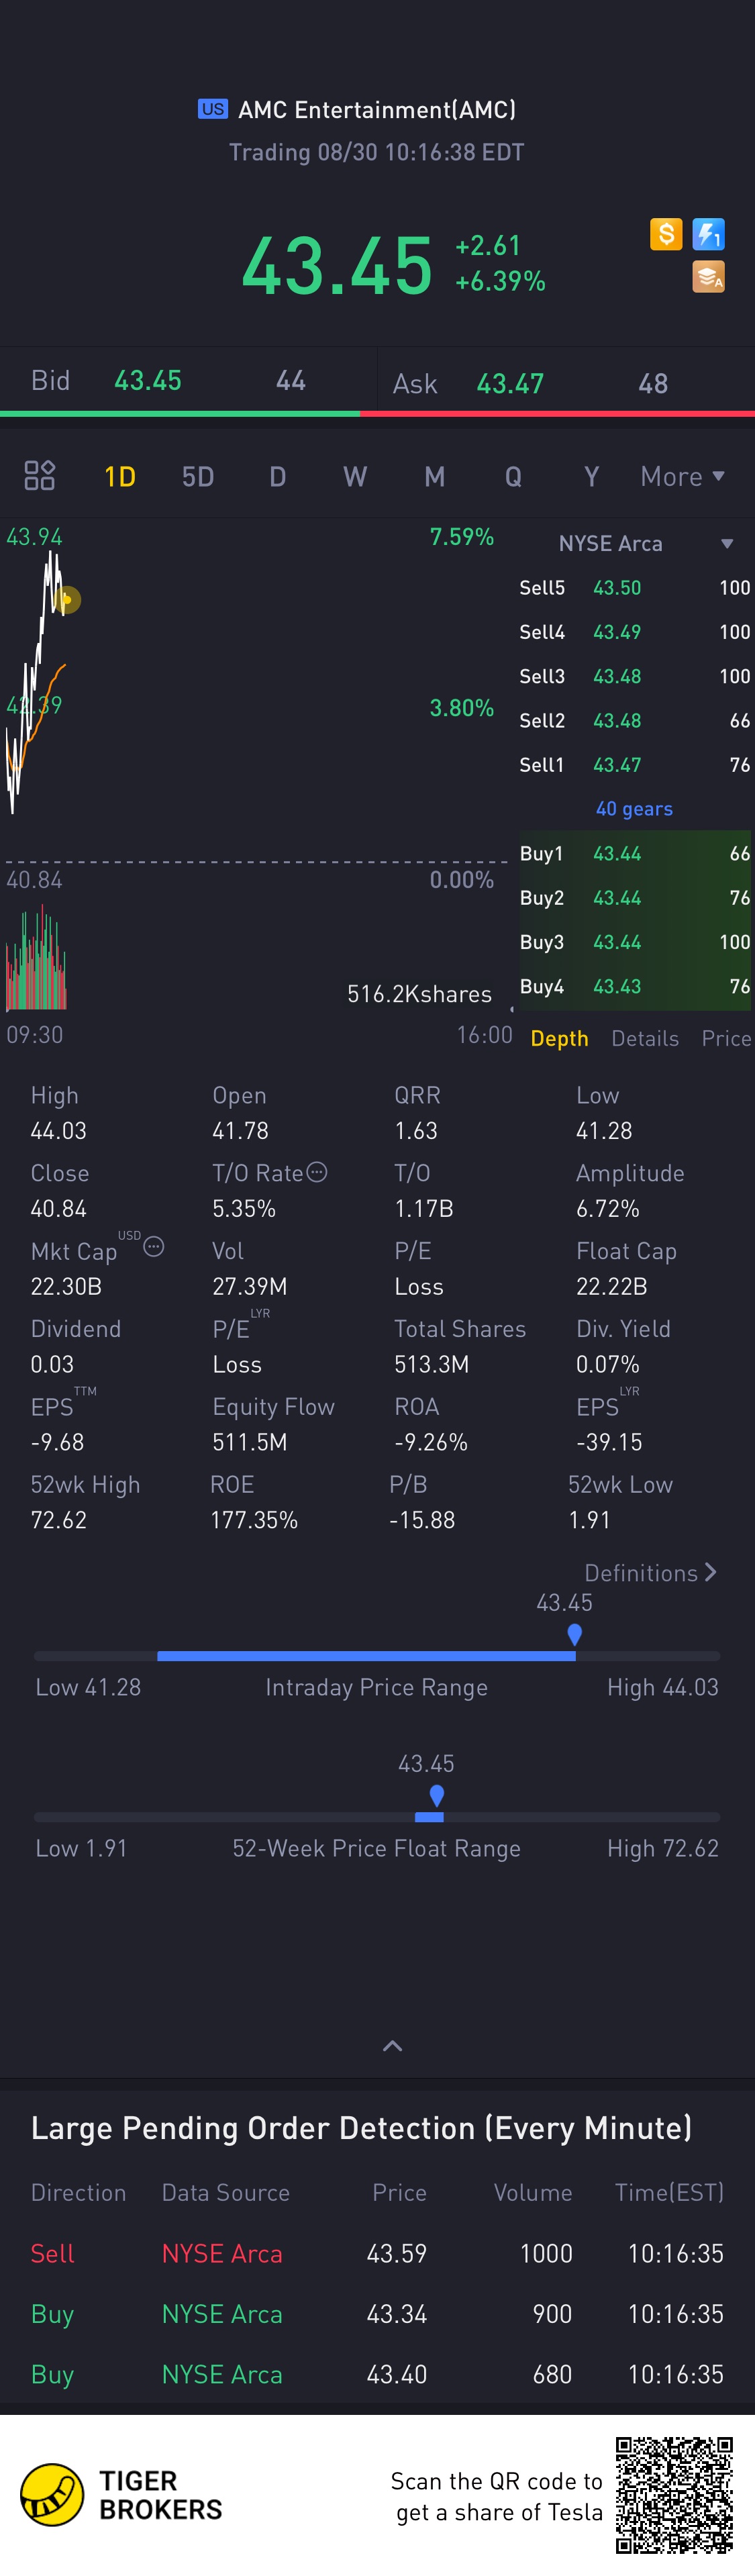Screen dimensions: 755x2576
Task: Switch to the M monthly chart
Action: coord(434,477)
